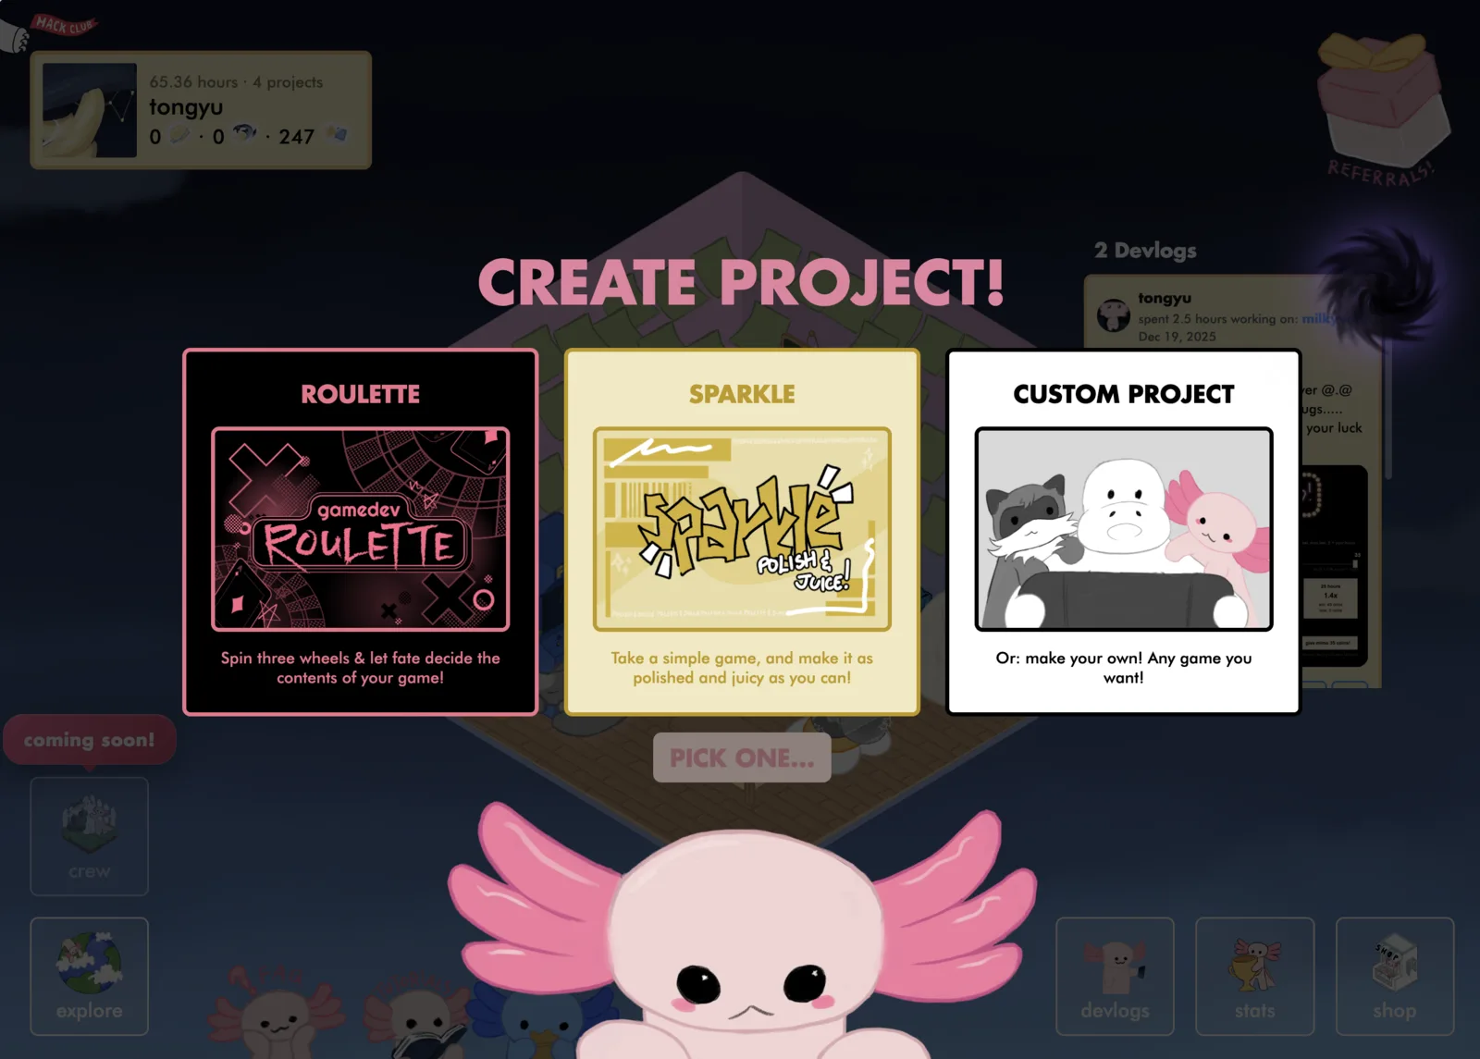1480x1059 pixels.
Task: Click "Spin three wheels" description text
Action: (x=361, y=668)
